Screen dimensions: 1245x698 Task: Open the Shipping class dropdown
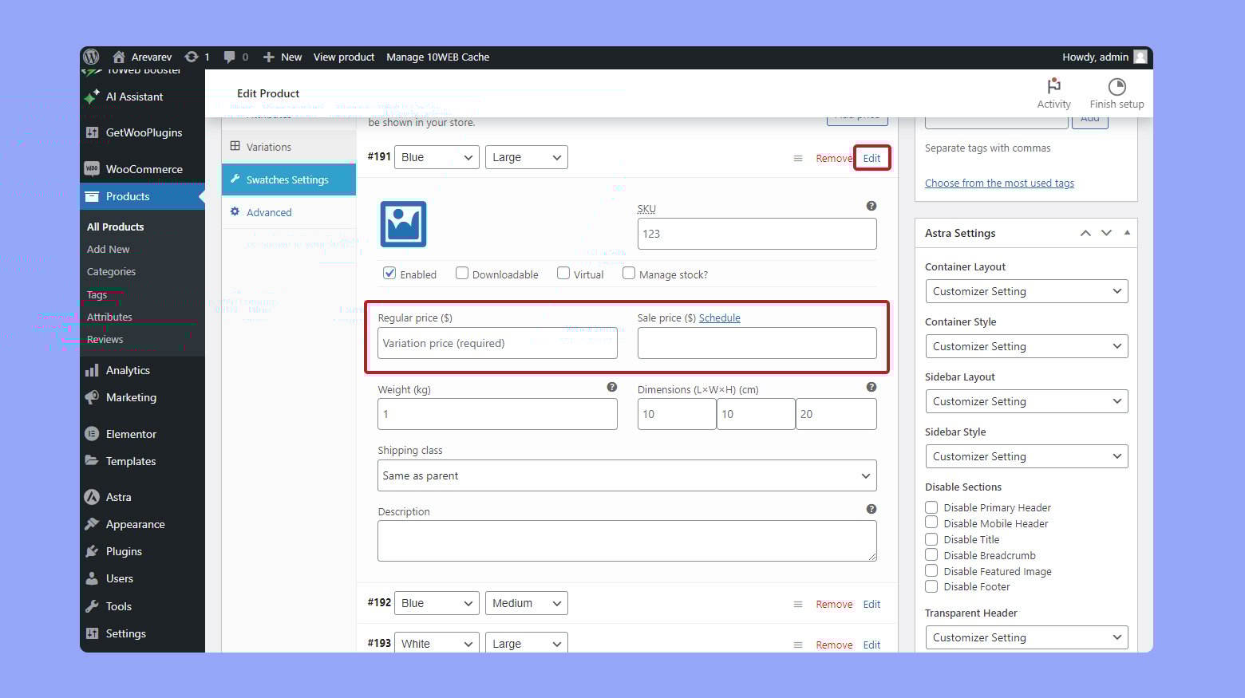[626, 475]
